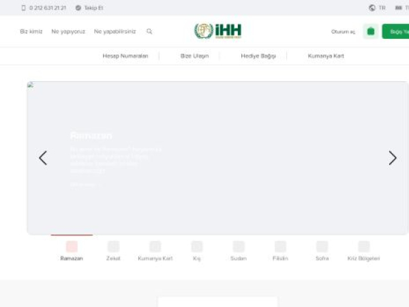
Task: Go to previous slide arrow
Action: coord(43,158)
